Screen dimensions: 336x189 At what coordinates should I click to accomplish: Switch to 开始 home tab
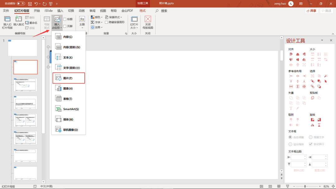coord(37,11)
